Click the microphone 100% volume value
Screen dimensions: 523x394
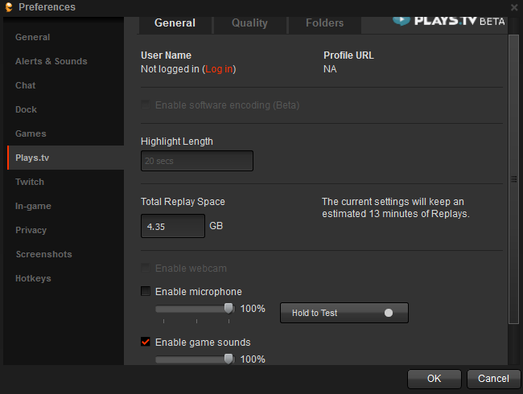[x=253, y=309]
